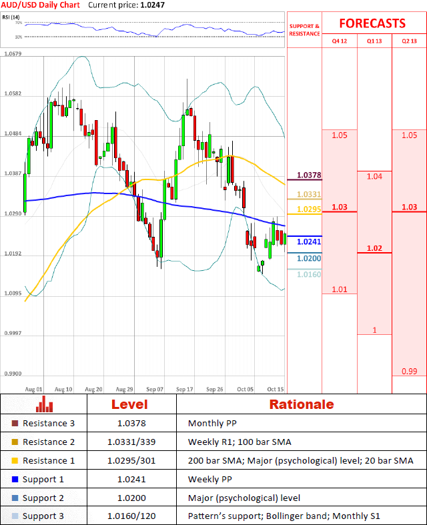The height and width of the screenshot is (525, 427).
Task: Click the orange Resistance 2 color square
Action: (x=15, y=442)
